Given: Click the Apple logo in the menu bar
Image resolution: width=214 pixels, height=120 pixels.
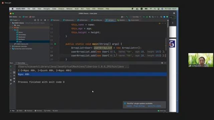Looking at the screenshot, I should pyautogui.click(x=13, y=9).
